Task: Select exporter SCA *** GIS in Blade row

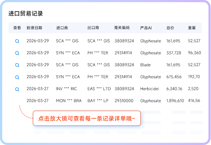Action: pyautogui.click(x=99, y=65)
